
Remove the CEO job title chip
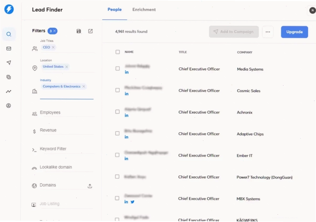point(53,47)
